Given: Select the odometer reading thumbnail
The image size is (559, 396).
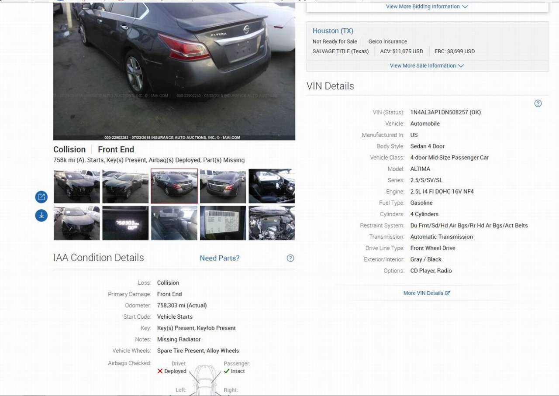Looking at the screenshot, I should pos(125,223).
